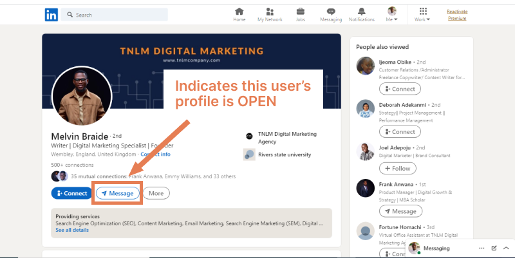
Task: Compose new message in Messaging overlay
Action: [x=494, y=248]
